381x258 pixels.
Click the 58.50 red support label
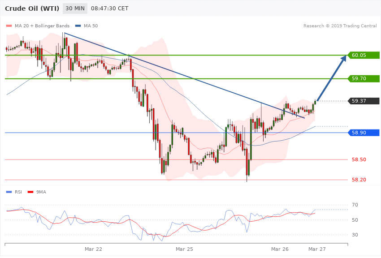click(x=359, y=159)
